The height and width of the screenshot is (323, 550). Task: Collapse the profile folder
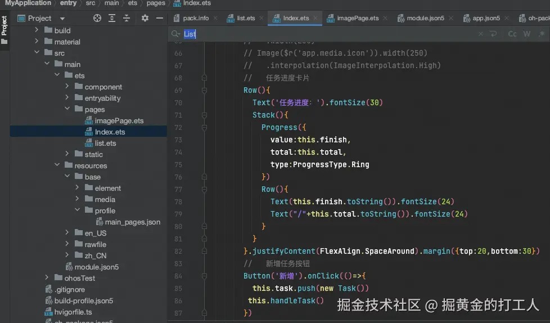77,210
